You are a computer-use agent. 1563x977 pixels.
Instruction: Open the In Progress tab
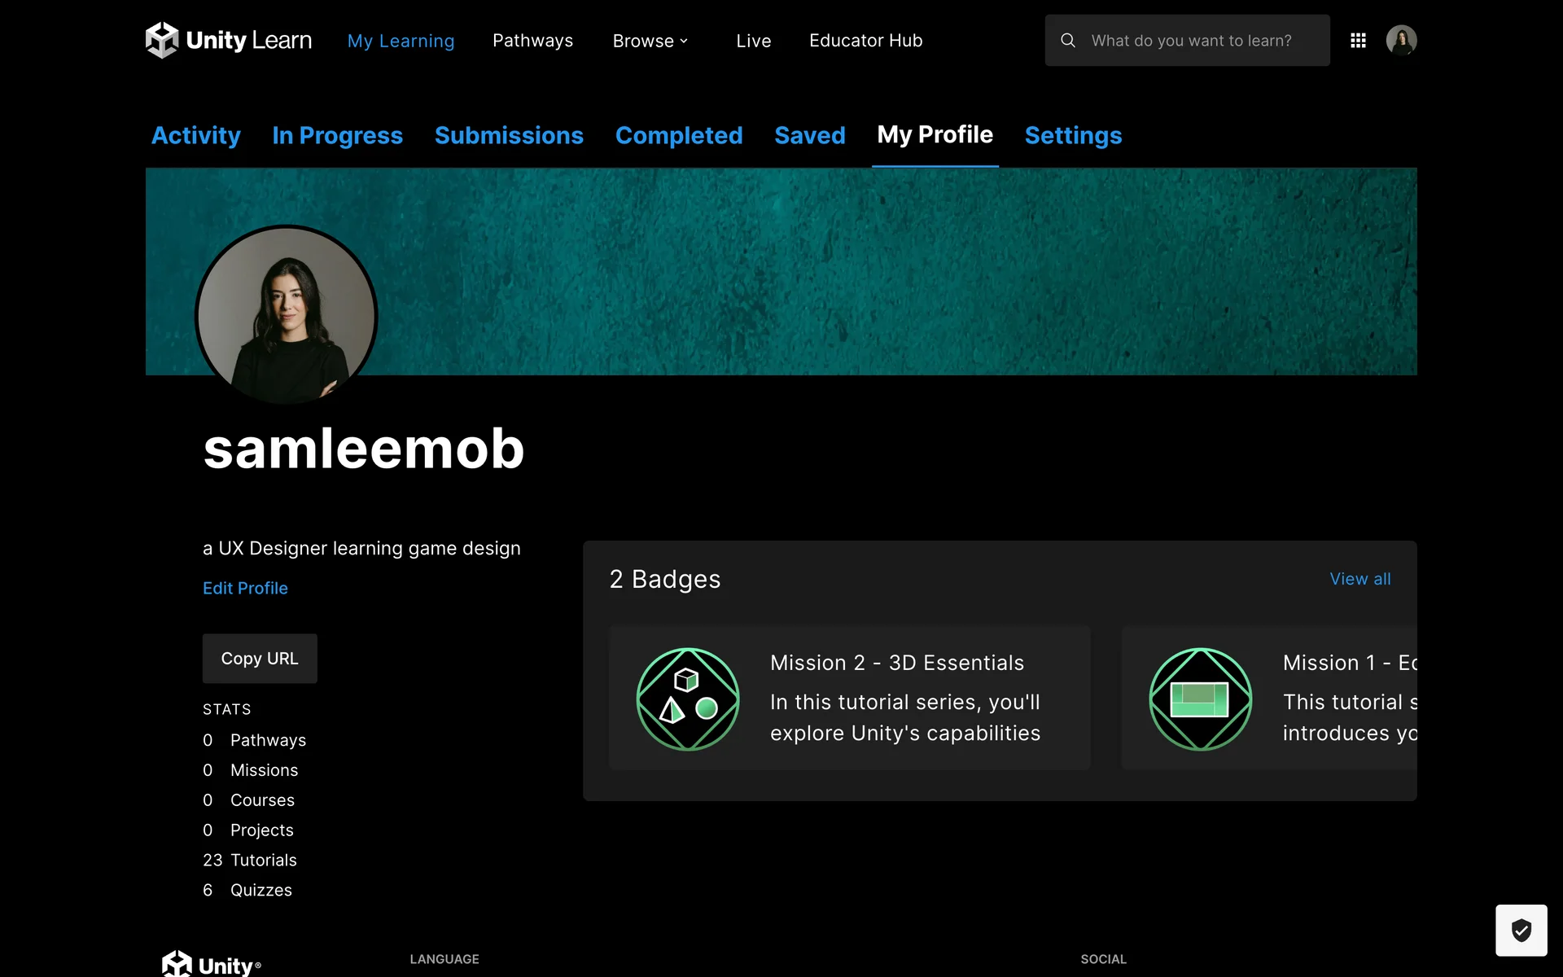point(337,135)
